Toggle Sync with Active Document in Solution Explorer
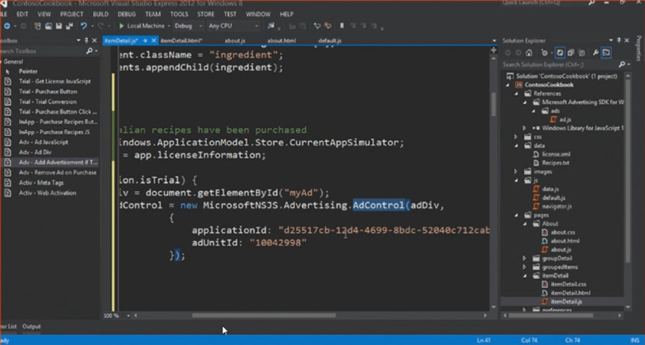645x345 pixels. tap(560, 52)
